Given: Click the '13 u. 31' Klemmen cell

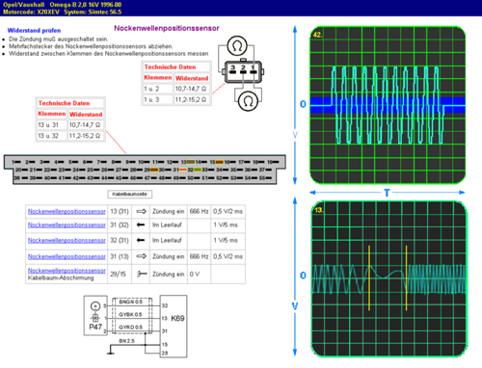Looking at the screenshot, I should point(51,125).
